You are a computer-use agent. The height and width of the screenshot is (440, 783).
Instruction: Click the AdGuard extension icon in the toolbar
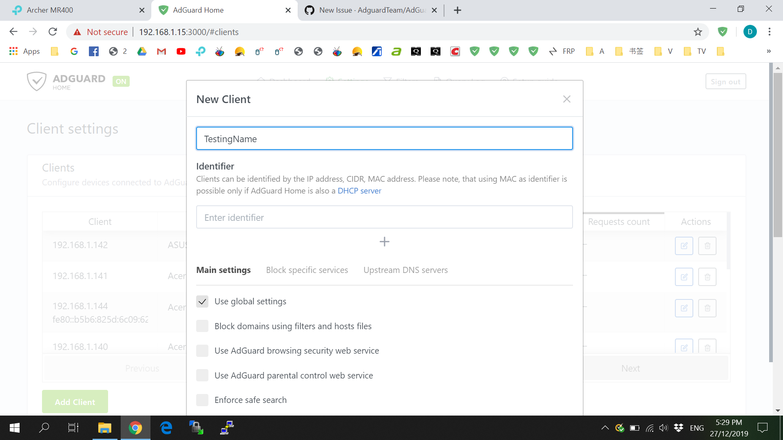723,32
